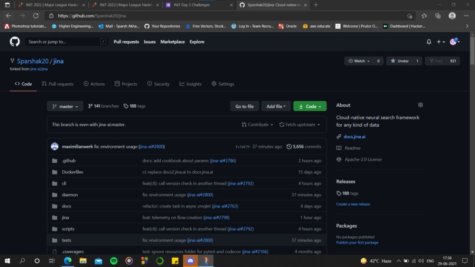Open a new browser tab
This screenshot has height=267, width=475.
pos(316,5)
